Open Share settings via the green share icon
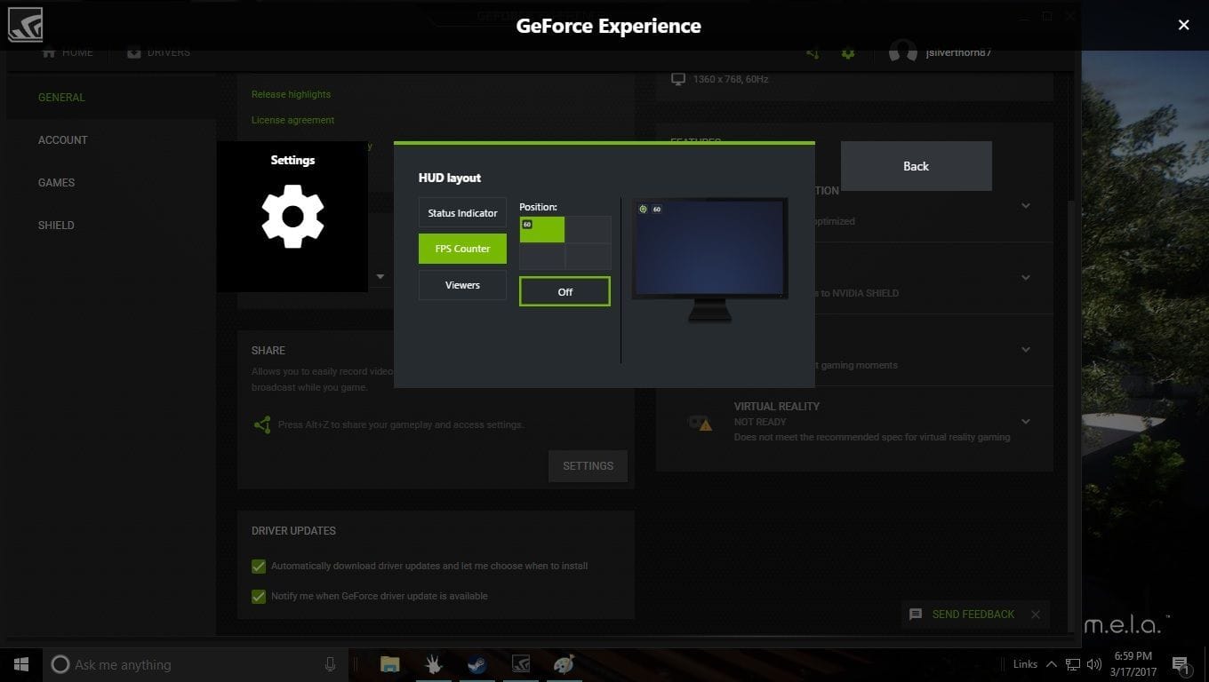1209x682 pixels. point(813,52)
